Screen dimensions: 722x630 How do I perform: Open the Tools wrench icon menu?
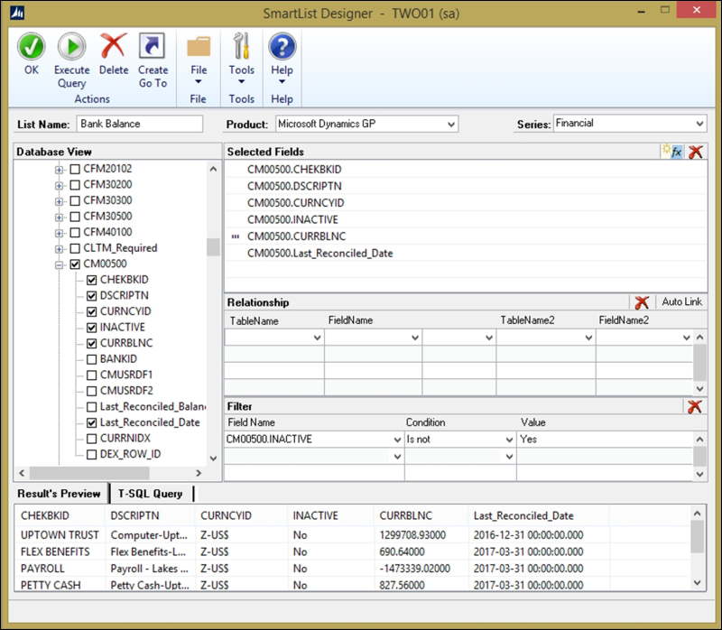tap(241, 46)
